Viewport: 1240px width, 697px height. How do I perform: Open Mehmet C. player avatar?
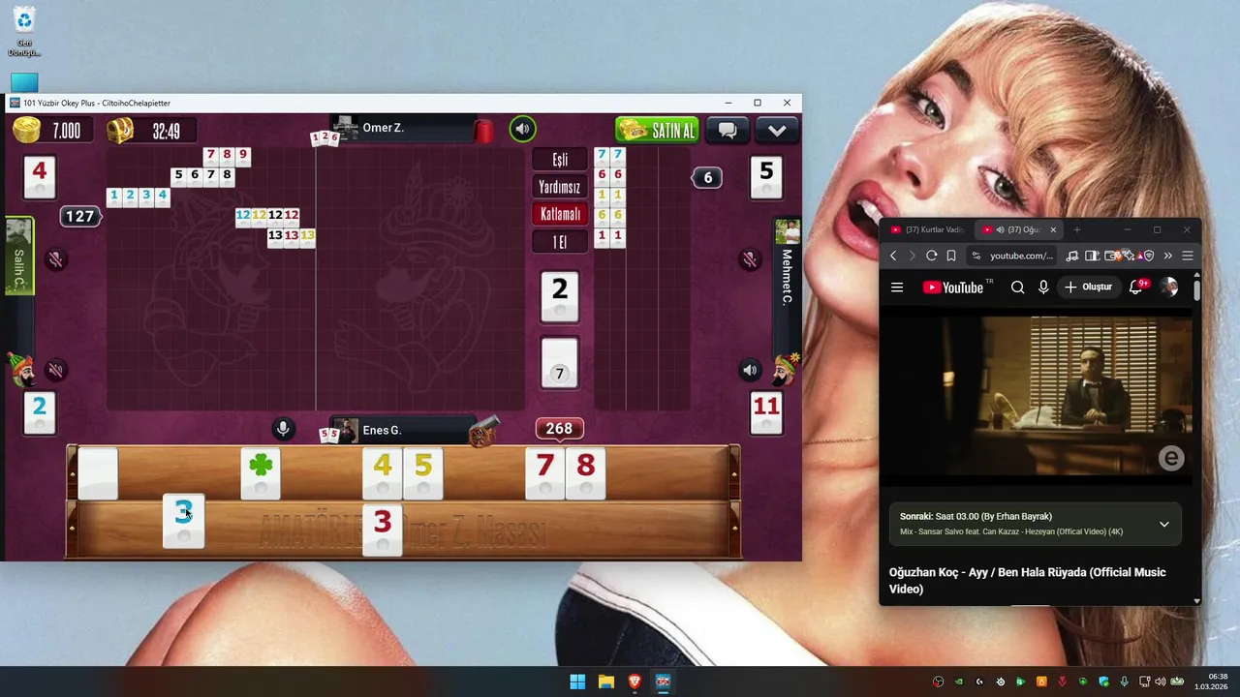788,232
